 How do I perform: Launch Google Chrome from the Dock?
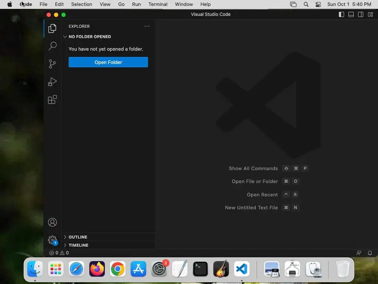tap(118, 269)
